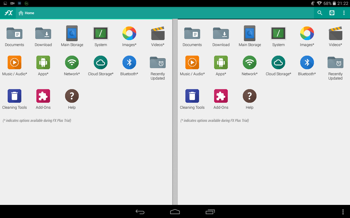350x218 pixels.
Task: Open Apps in right pane
Action: tap(221, 66)
